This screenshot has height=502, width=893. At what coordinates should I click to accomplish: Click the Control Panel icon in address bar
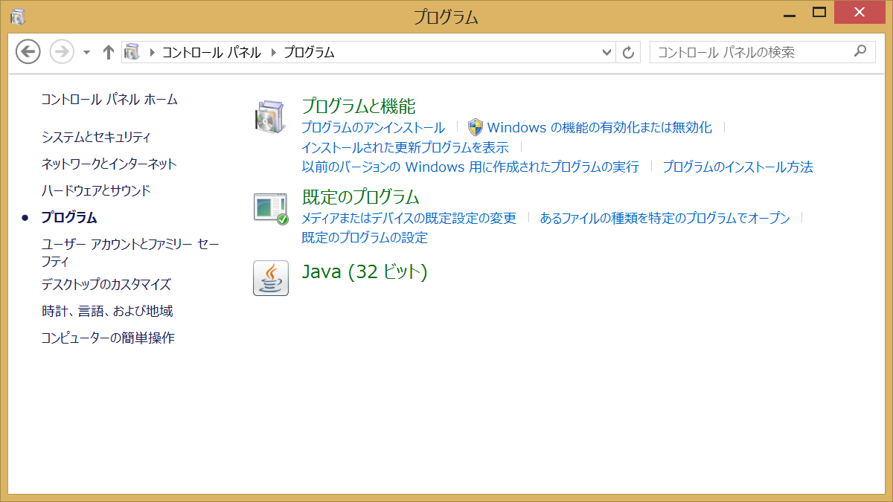pyautogui.click(x=132, y=52)
